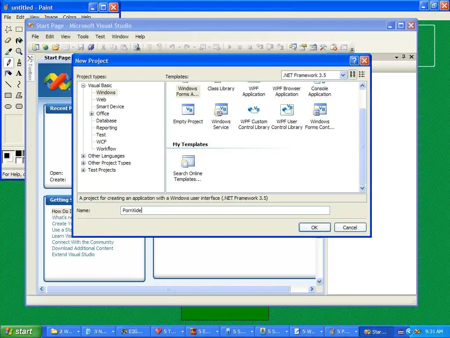The height and width of the screenshot is (338, 450).
Task: Select the Curve tool in Paint
Action: pyautogui.click(x=19, y=84)
